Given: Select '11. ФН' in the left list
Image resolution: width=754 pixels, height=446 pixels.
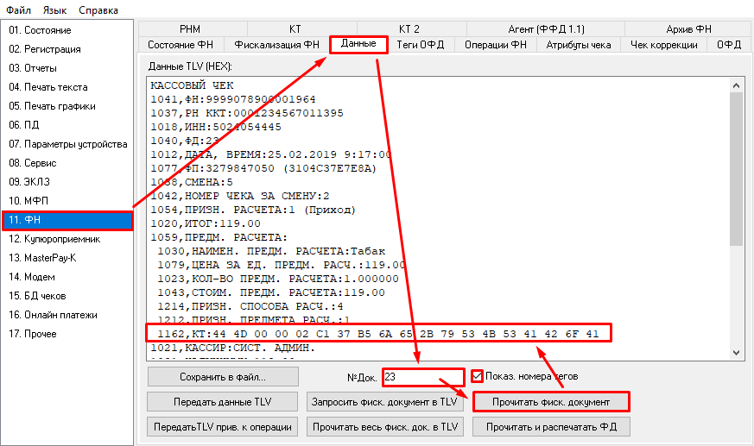Looking at the screenshot, I should pyautogui.click(x=67, y=220).
